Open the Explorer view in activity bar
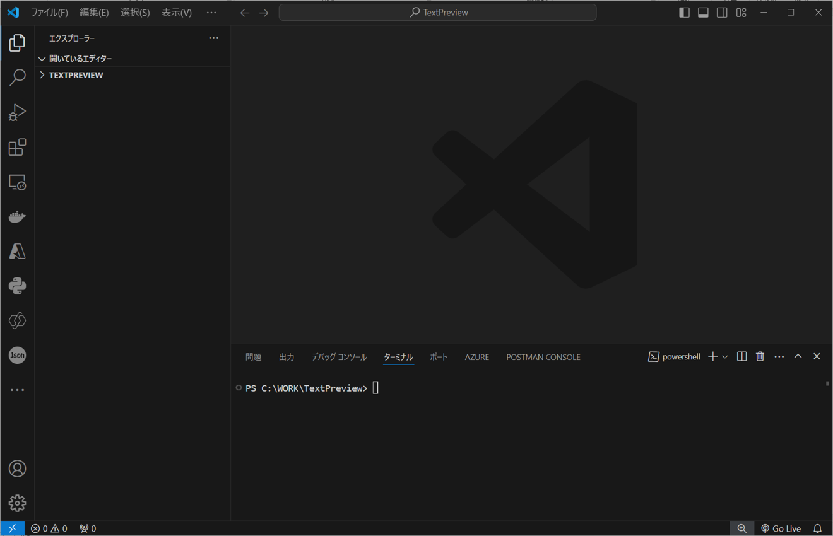This screenshot has height=536, width=833. click(17, 43)
